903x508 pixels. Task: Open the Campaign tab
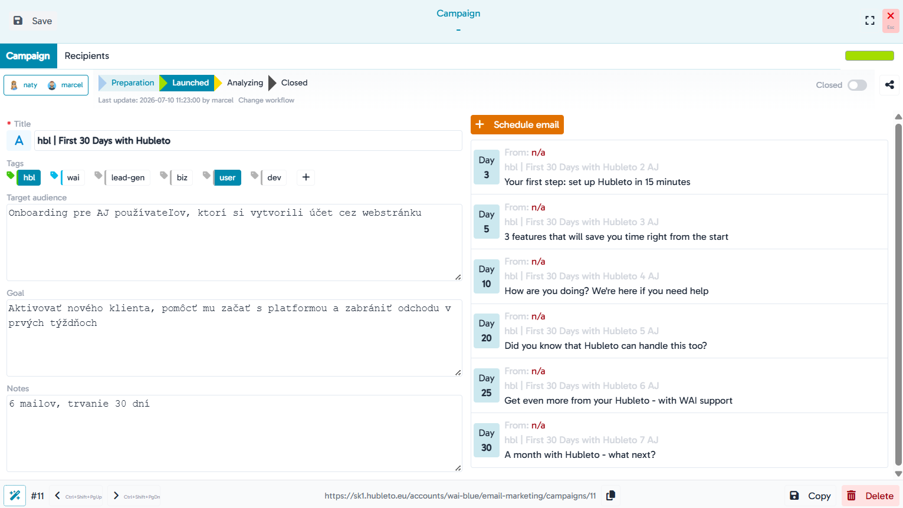(28, 56)
